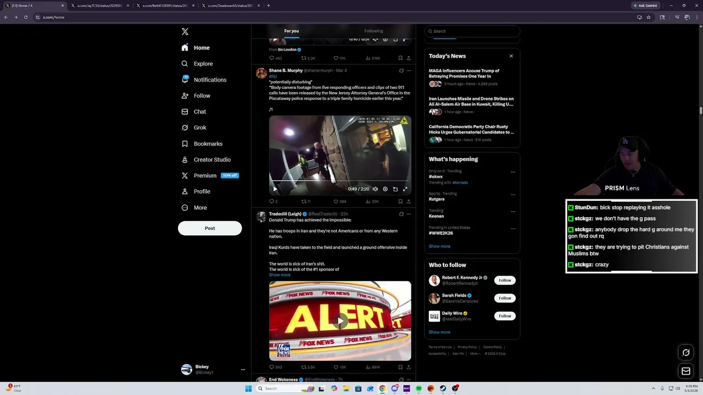This screenshot has height=395, width=703.
Task: Repost TraderJill's post with 2.5K reposts
Action: tap(308, 367)
